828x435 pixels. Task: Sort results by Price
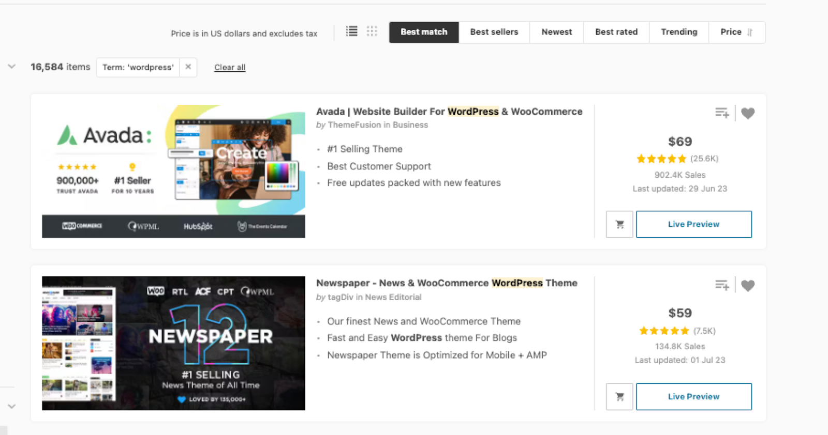click(x=736, y=32)
